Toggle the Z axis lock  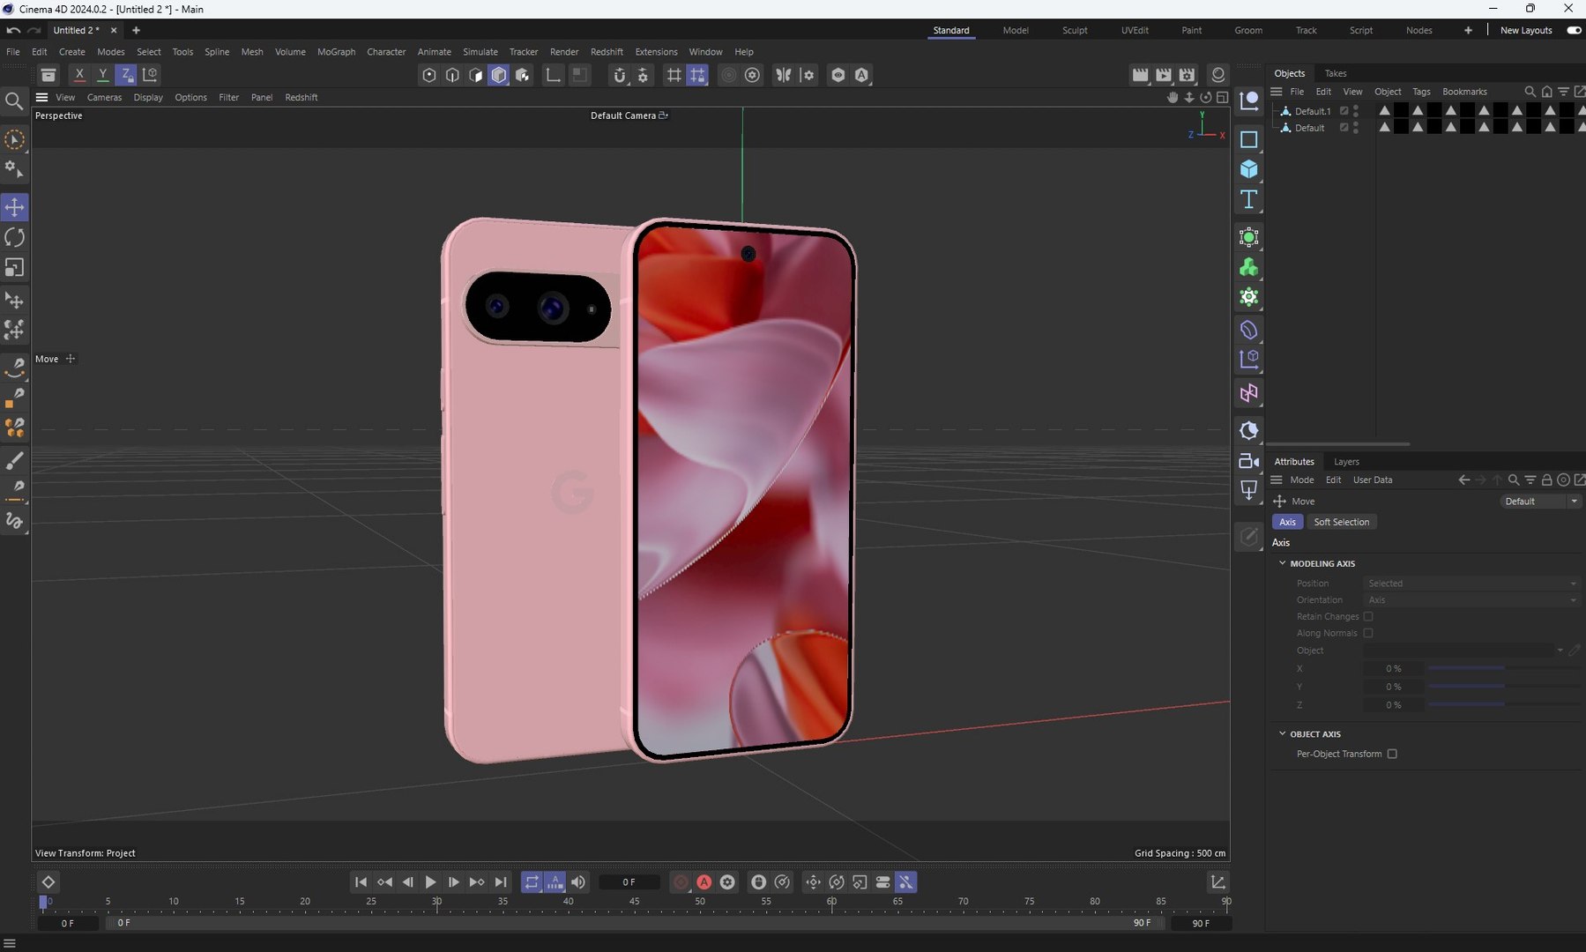click(126, 75)
